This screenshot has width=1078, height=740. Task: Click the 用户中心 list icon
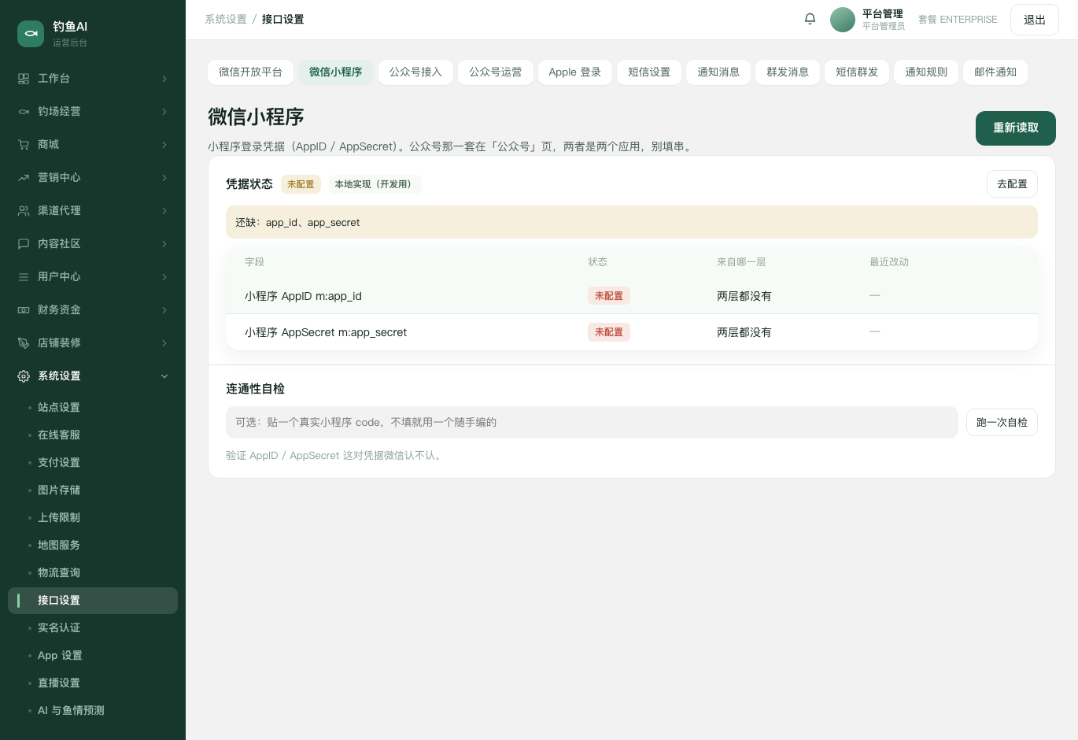(24, 277)
